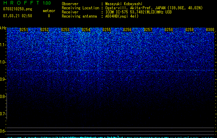This screenshot has width=217, height=138.
Task: Click the Receiving Location label
Action: click(x=80, y=8)
